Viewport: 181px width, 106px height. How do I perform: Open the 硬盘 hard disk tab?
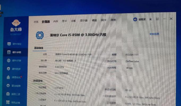[x=94, y=20]
